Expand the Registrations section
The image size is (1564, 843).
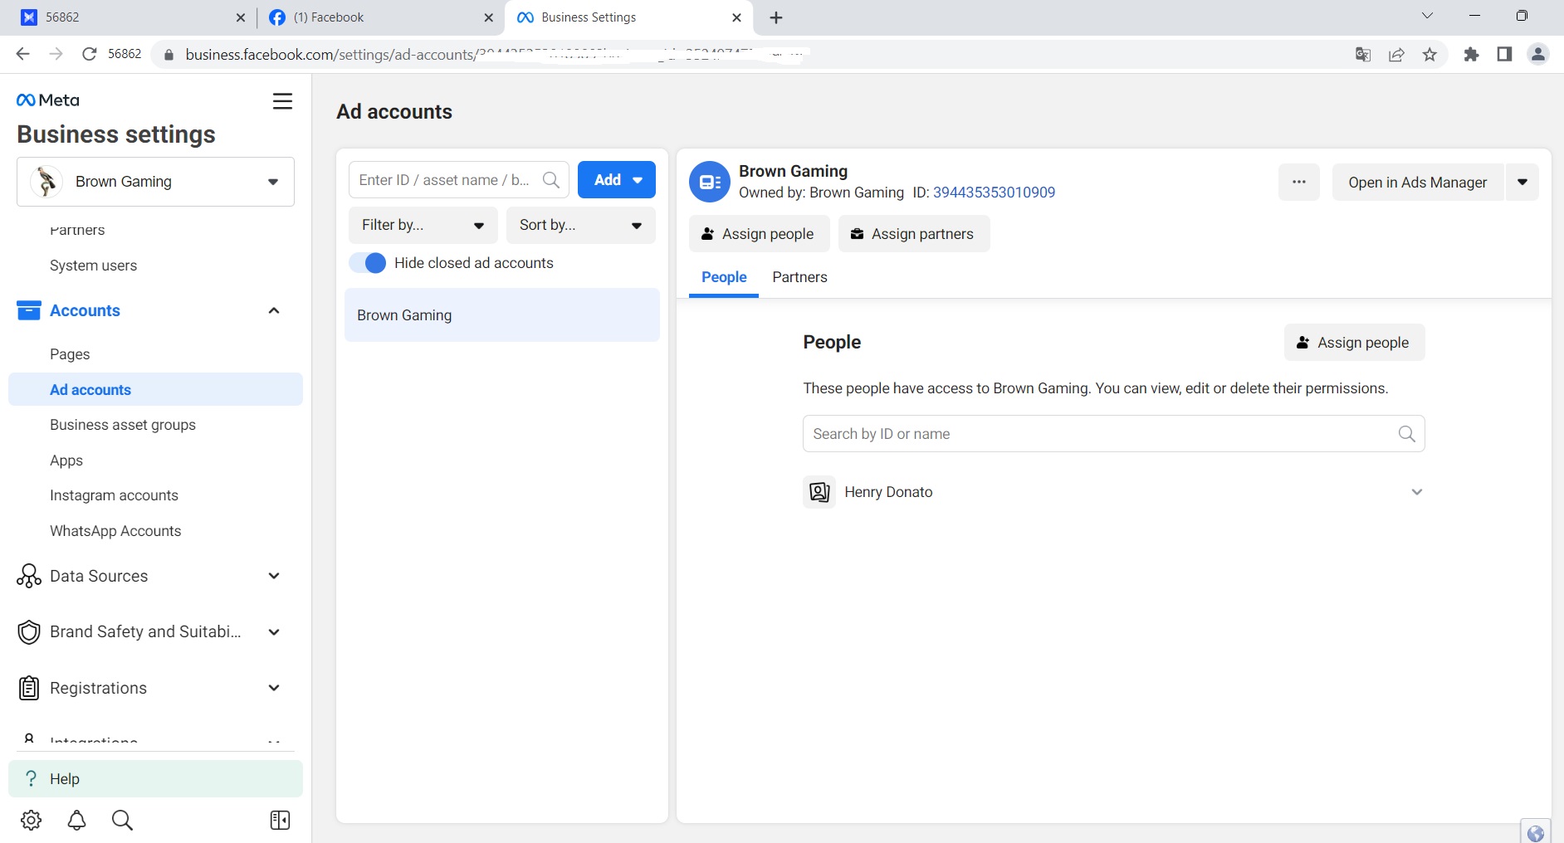coord(274,688)
